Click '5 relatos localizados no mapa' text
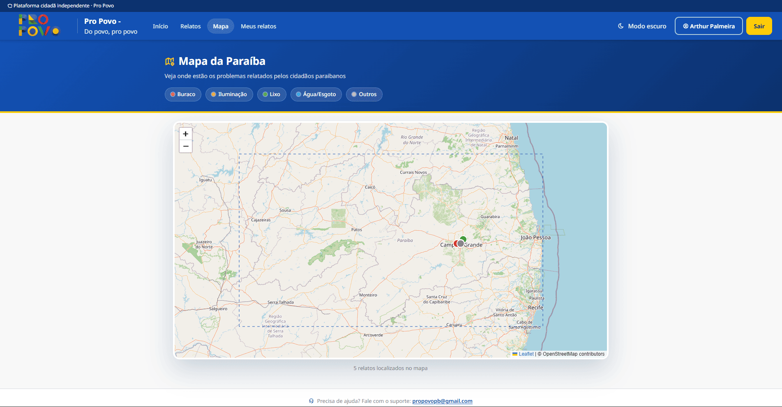The image size is (782, 407). click(390, 368)
